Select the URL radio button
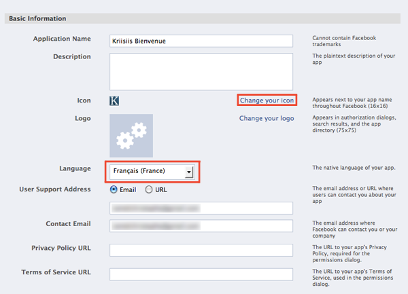The height and width of the screenshot is (294, 408). (149, 189)
